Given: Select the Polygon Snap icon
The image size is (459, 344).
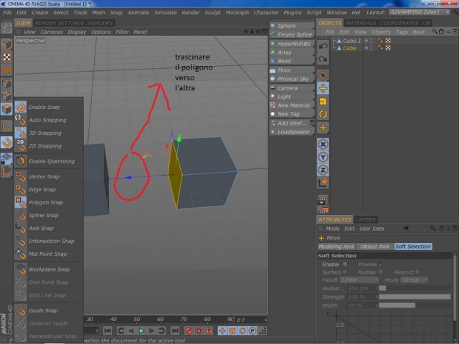Looking at the screenshot, I should (21, 202).
